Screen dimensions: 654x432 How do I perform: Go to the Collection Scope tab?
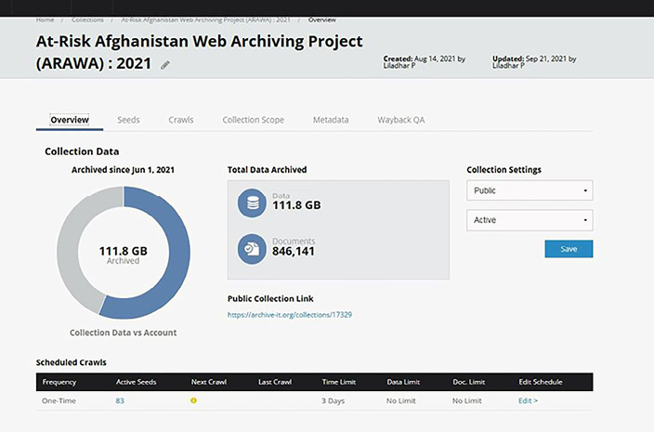coord(254,120)
